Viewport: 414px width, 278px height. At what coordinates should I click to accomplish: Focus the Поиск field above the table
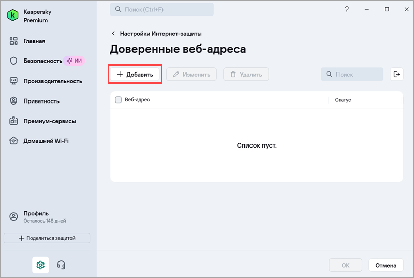(x=352, y=75)
